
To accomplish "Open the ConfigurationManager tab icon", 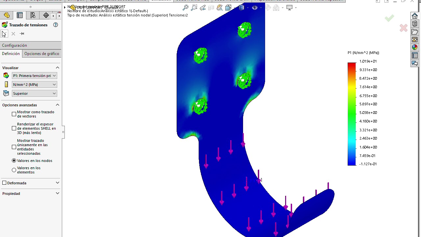I will (33, 15).
